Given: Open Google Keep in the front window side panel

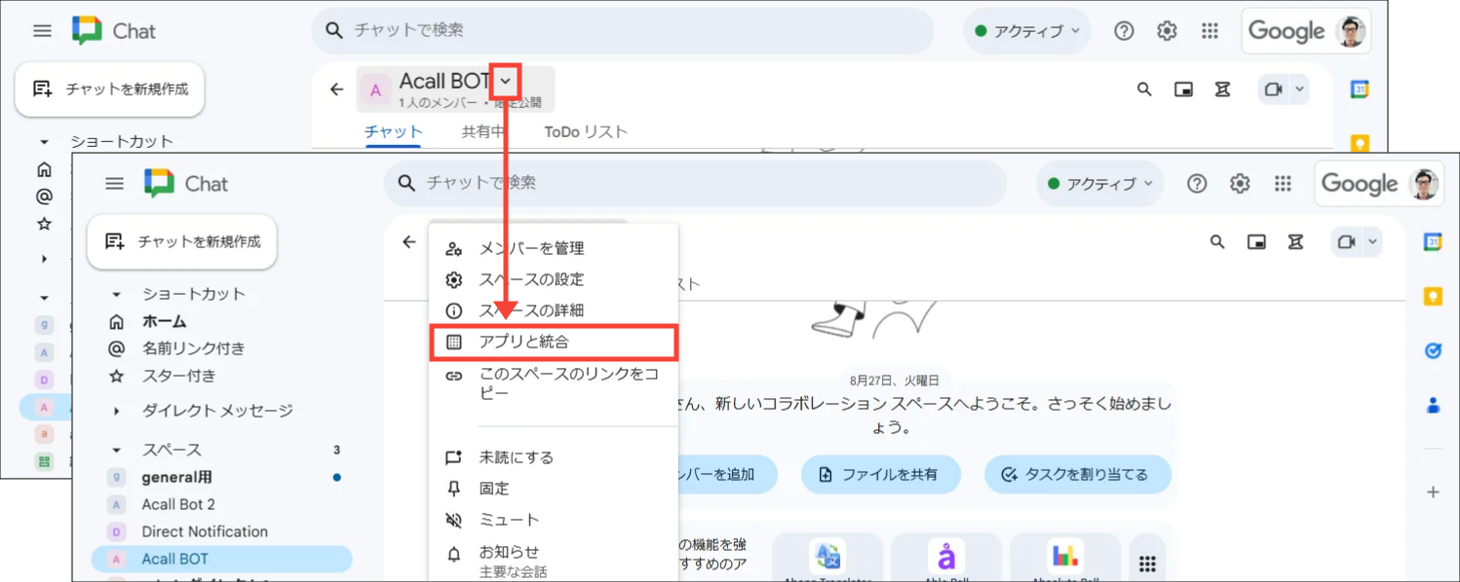Looking at the screenshot, I should point(1433,297).
